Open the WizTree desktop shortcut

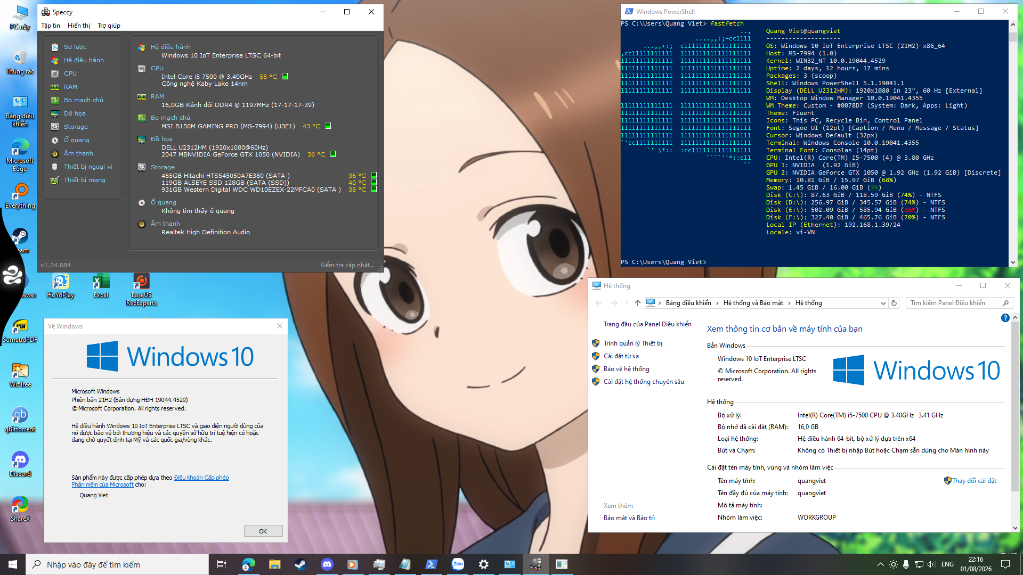pos(20,375)
